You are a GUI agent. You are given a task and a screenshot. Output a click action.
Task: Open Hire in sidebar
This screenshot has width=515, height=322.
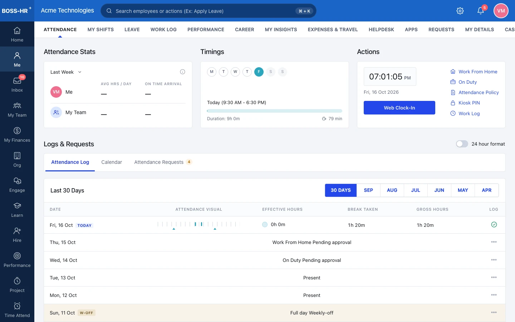coord(17,235)
